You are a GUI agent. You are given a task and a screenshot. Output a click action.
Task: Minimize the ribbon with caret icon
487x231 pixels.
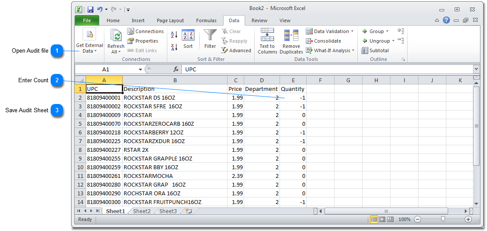click(x=437, y=20)
